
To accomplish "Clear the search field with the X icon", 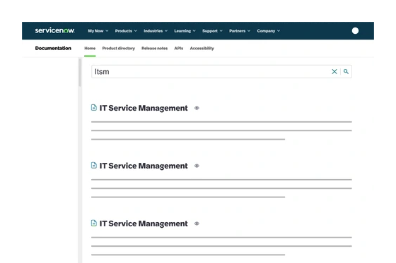I will 334,71.
